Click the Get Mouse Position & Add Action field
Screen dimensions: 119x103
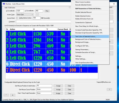click(x=44, y=86)
